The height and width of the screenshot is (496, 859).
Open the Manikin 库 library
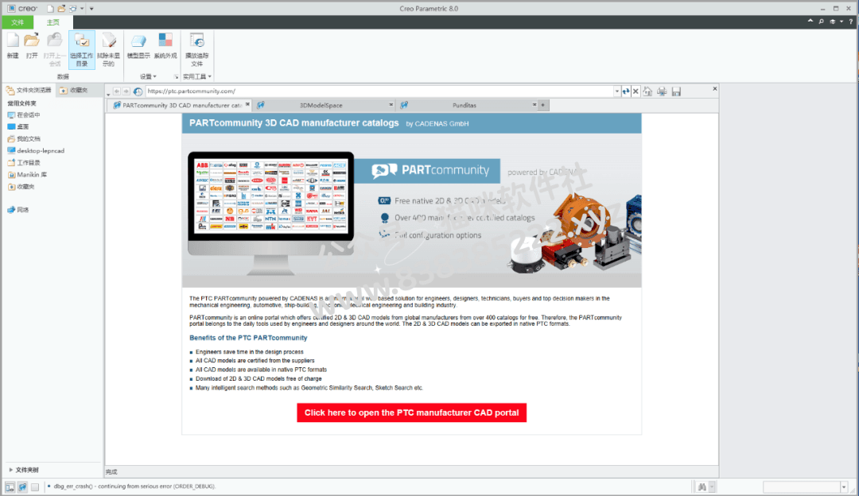click(x=27, y=175)
